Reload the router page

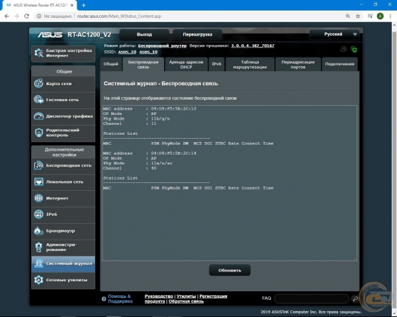click(x=26, y=16)
